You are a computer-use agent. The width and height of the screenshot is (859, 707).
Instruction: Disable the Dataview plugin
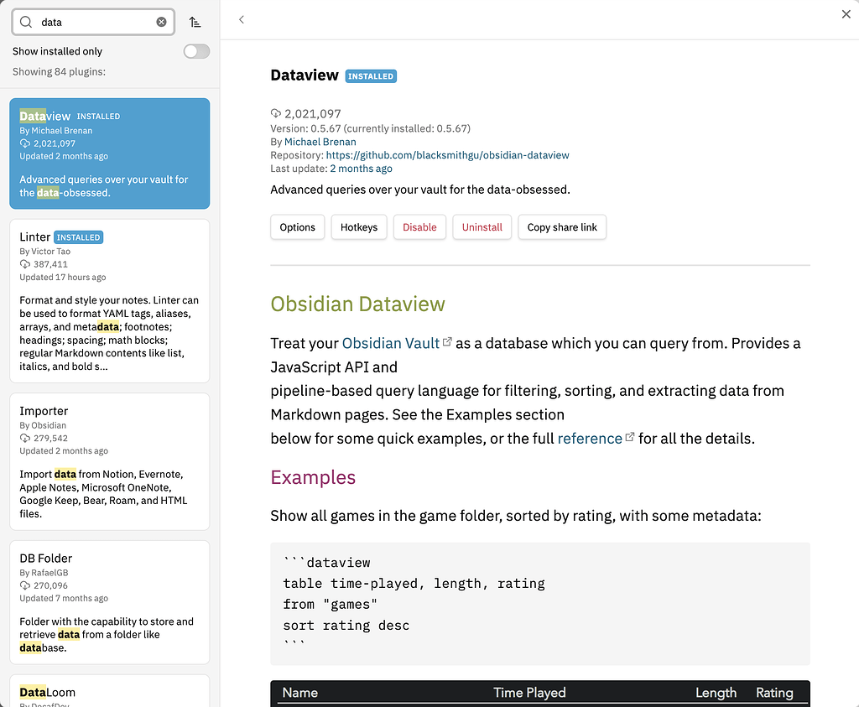point(419,226)
